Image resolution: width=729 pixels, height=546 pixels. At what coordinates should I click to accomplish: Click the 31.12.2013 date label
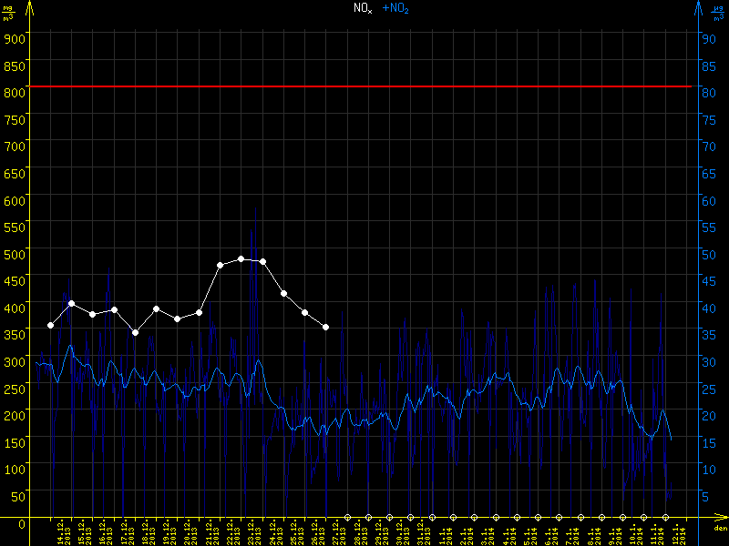pos(423,535)
